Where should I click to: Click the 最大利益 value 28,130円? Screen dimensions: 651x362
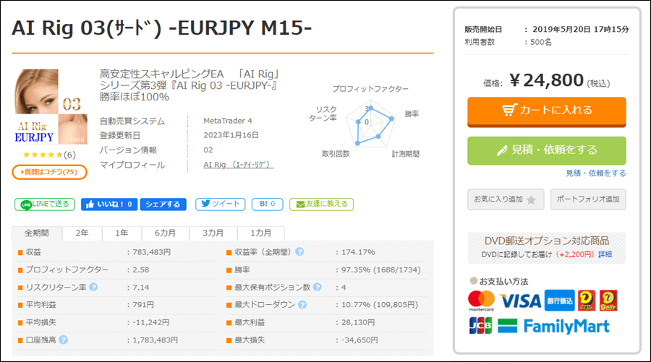point(358,322)
